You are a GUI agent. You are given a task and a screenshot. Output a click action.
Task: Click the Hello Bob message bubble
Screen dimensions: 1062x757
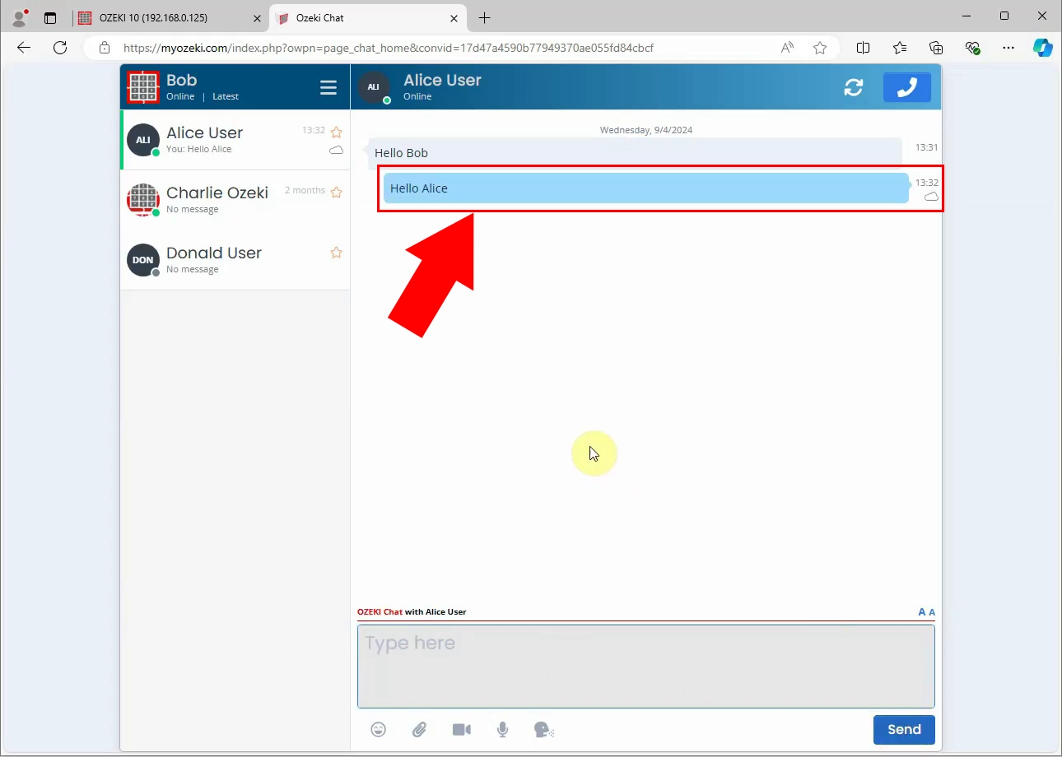[x=636, y=153]
